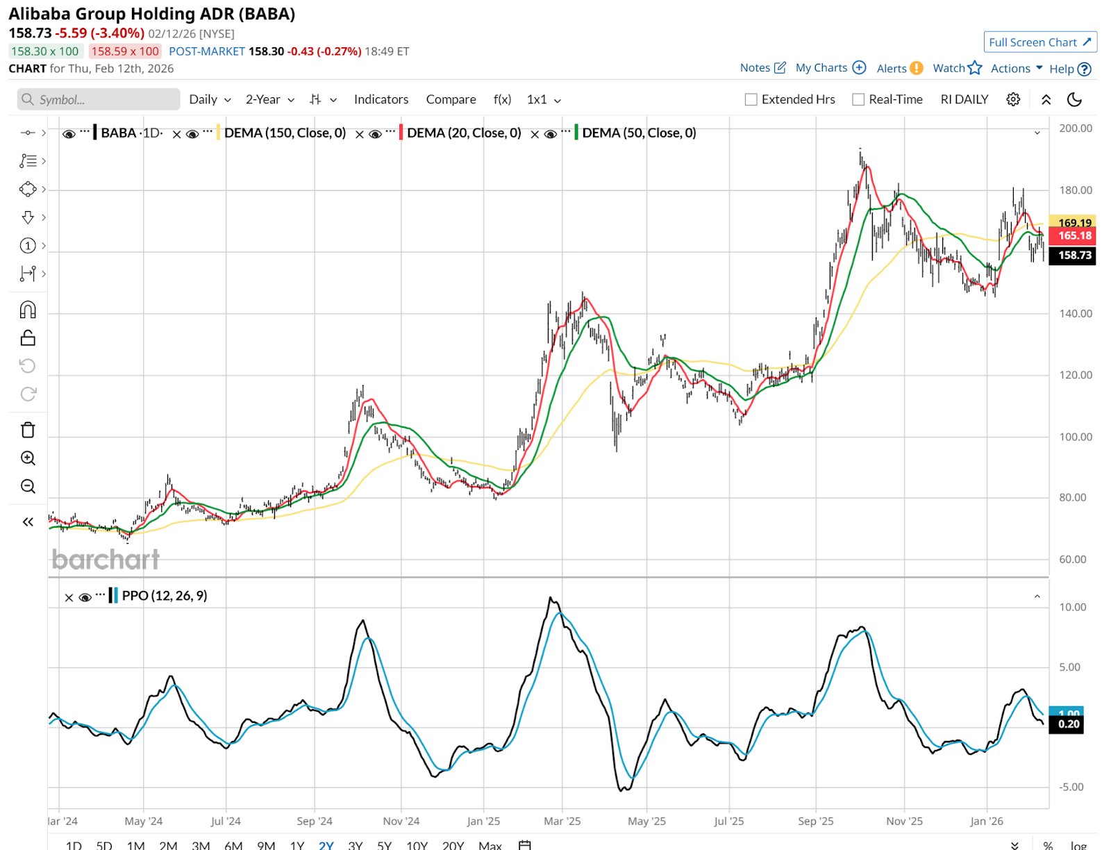This screenshot has width=1111, height=850.
Task: Open the Help link
Action: coord(1070,69)
